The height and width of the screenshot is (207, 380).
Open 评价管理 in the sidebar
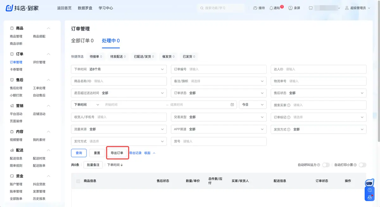(39, 62)
